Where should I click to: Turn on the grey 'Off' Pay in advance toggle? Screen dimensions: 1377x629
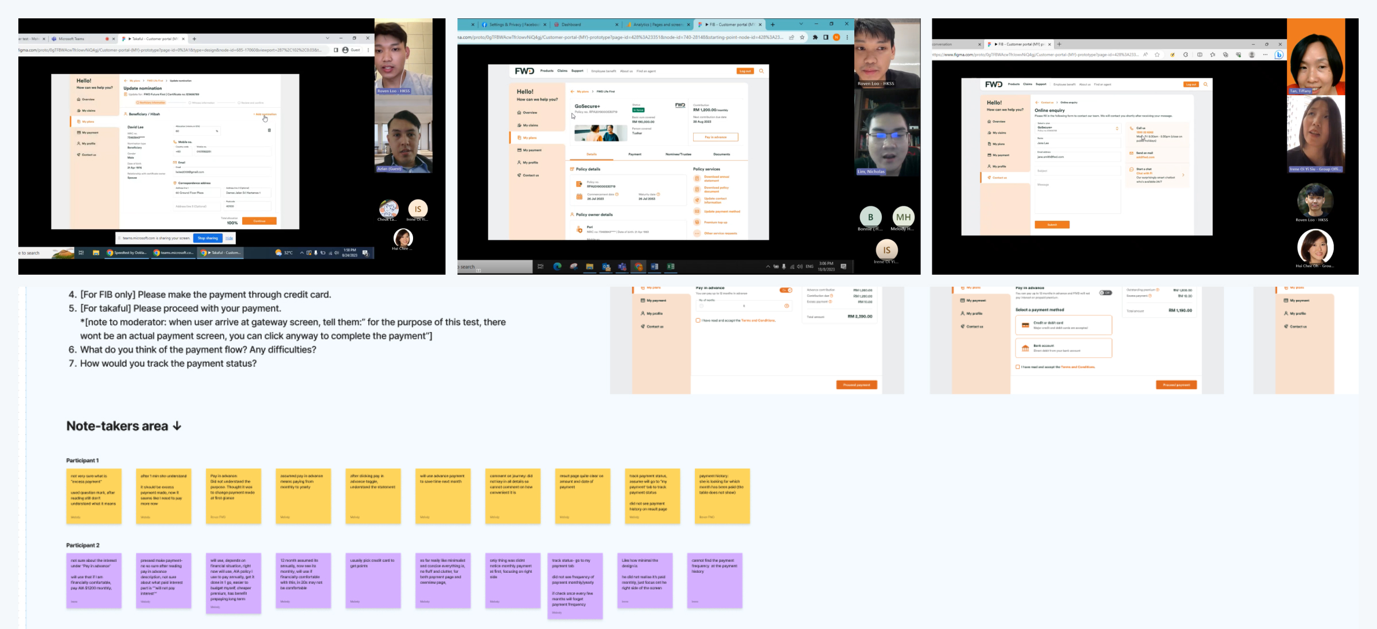(x=1105, y=292)
